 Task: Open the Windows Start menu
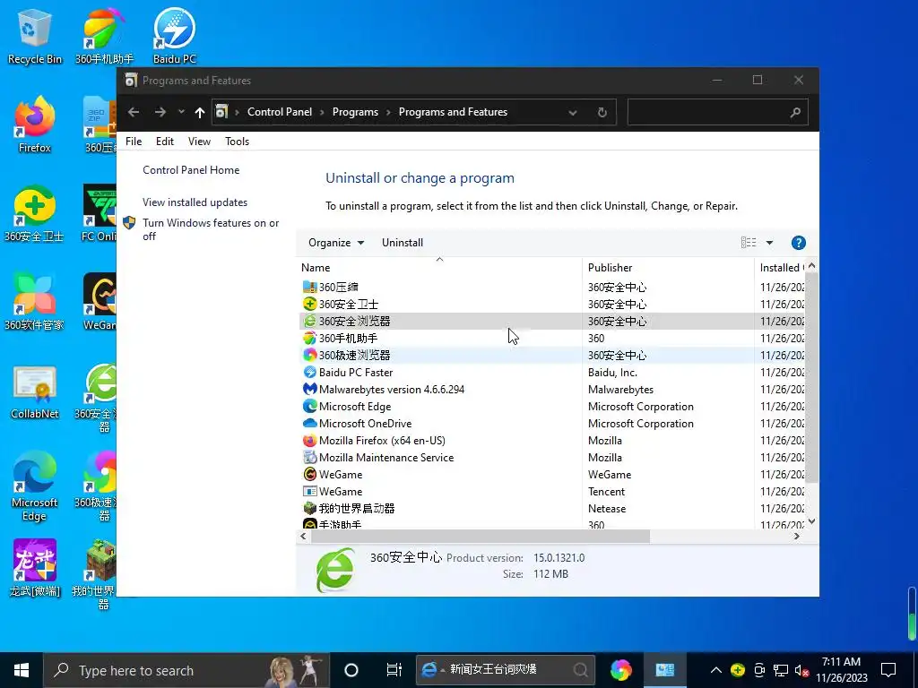(22, 670)
